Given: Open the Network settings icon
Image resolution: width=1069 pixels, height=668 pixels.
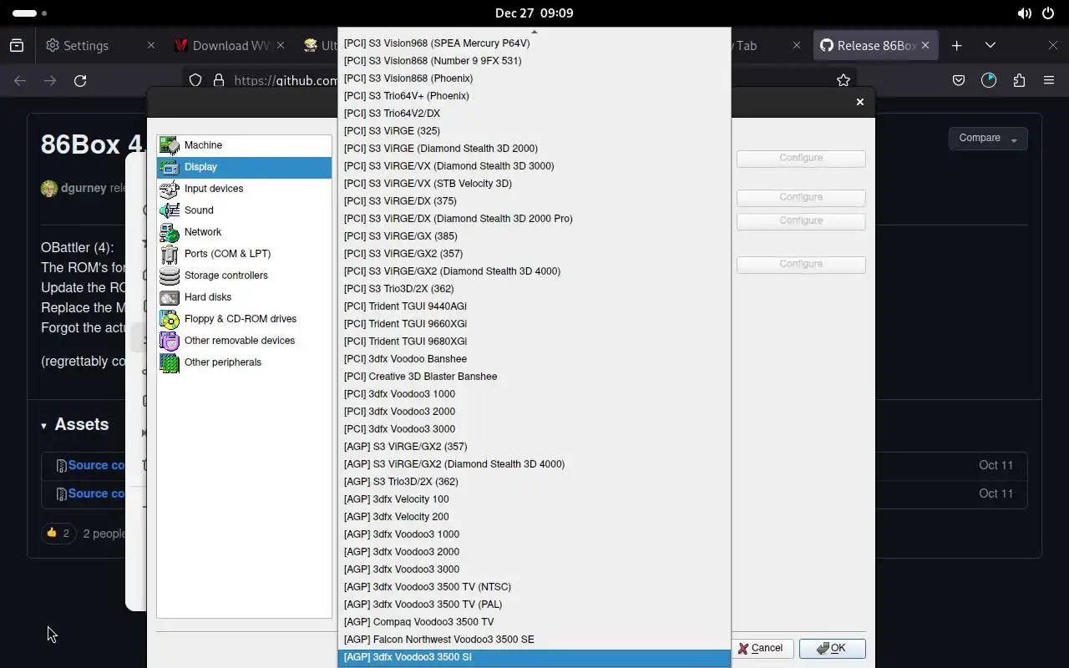Looking at the screenshot, I should click(x=170, y=232).
